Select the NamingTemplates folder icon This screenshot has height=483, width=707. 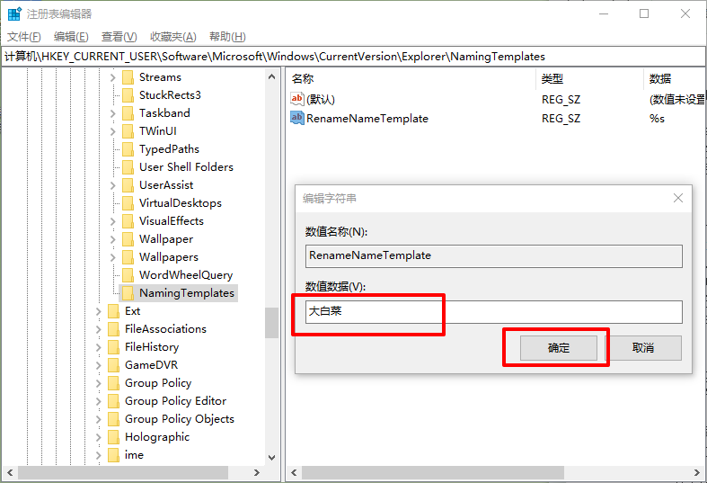pos(128,293)
